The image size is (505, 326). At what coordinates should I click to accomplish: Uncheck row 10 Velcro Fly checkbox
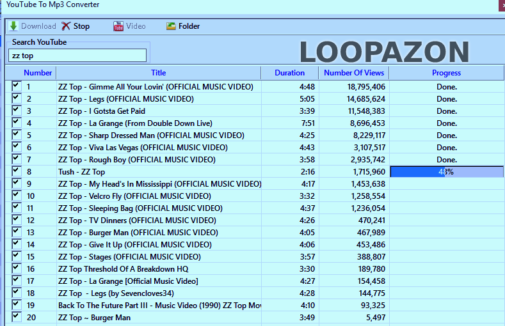(x=16, y=196)
